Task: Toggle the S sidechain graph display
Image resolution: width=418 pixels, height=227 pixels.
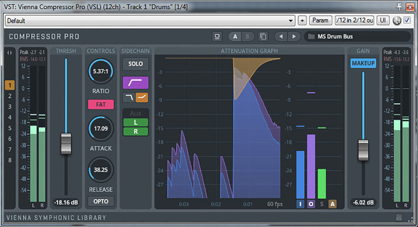Action: 322,204
